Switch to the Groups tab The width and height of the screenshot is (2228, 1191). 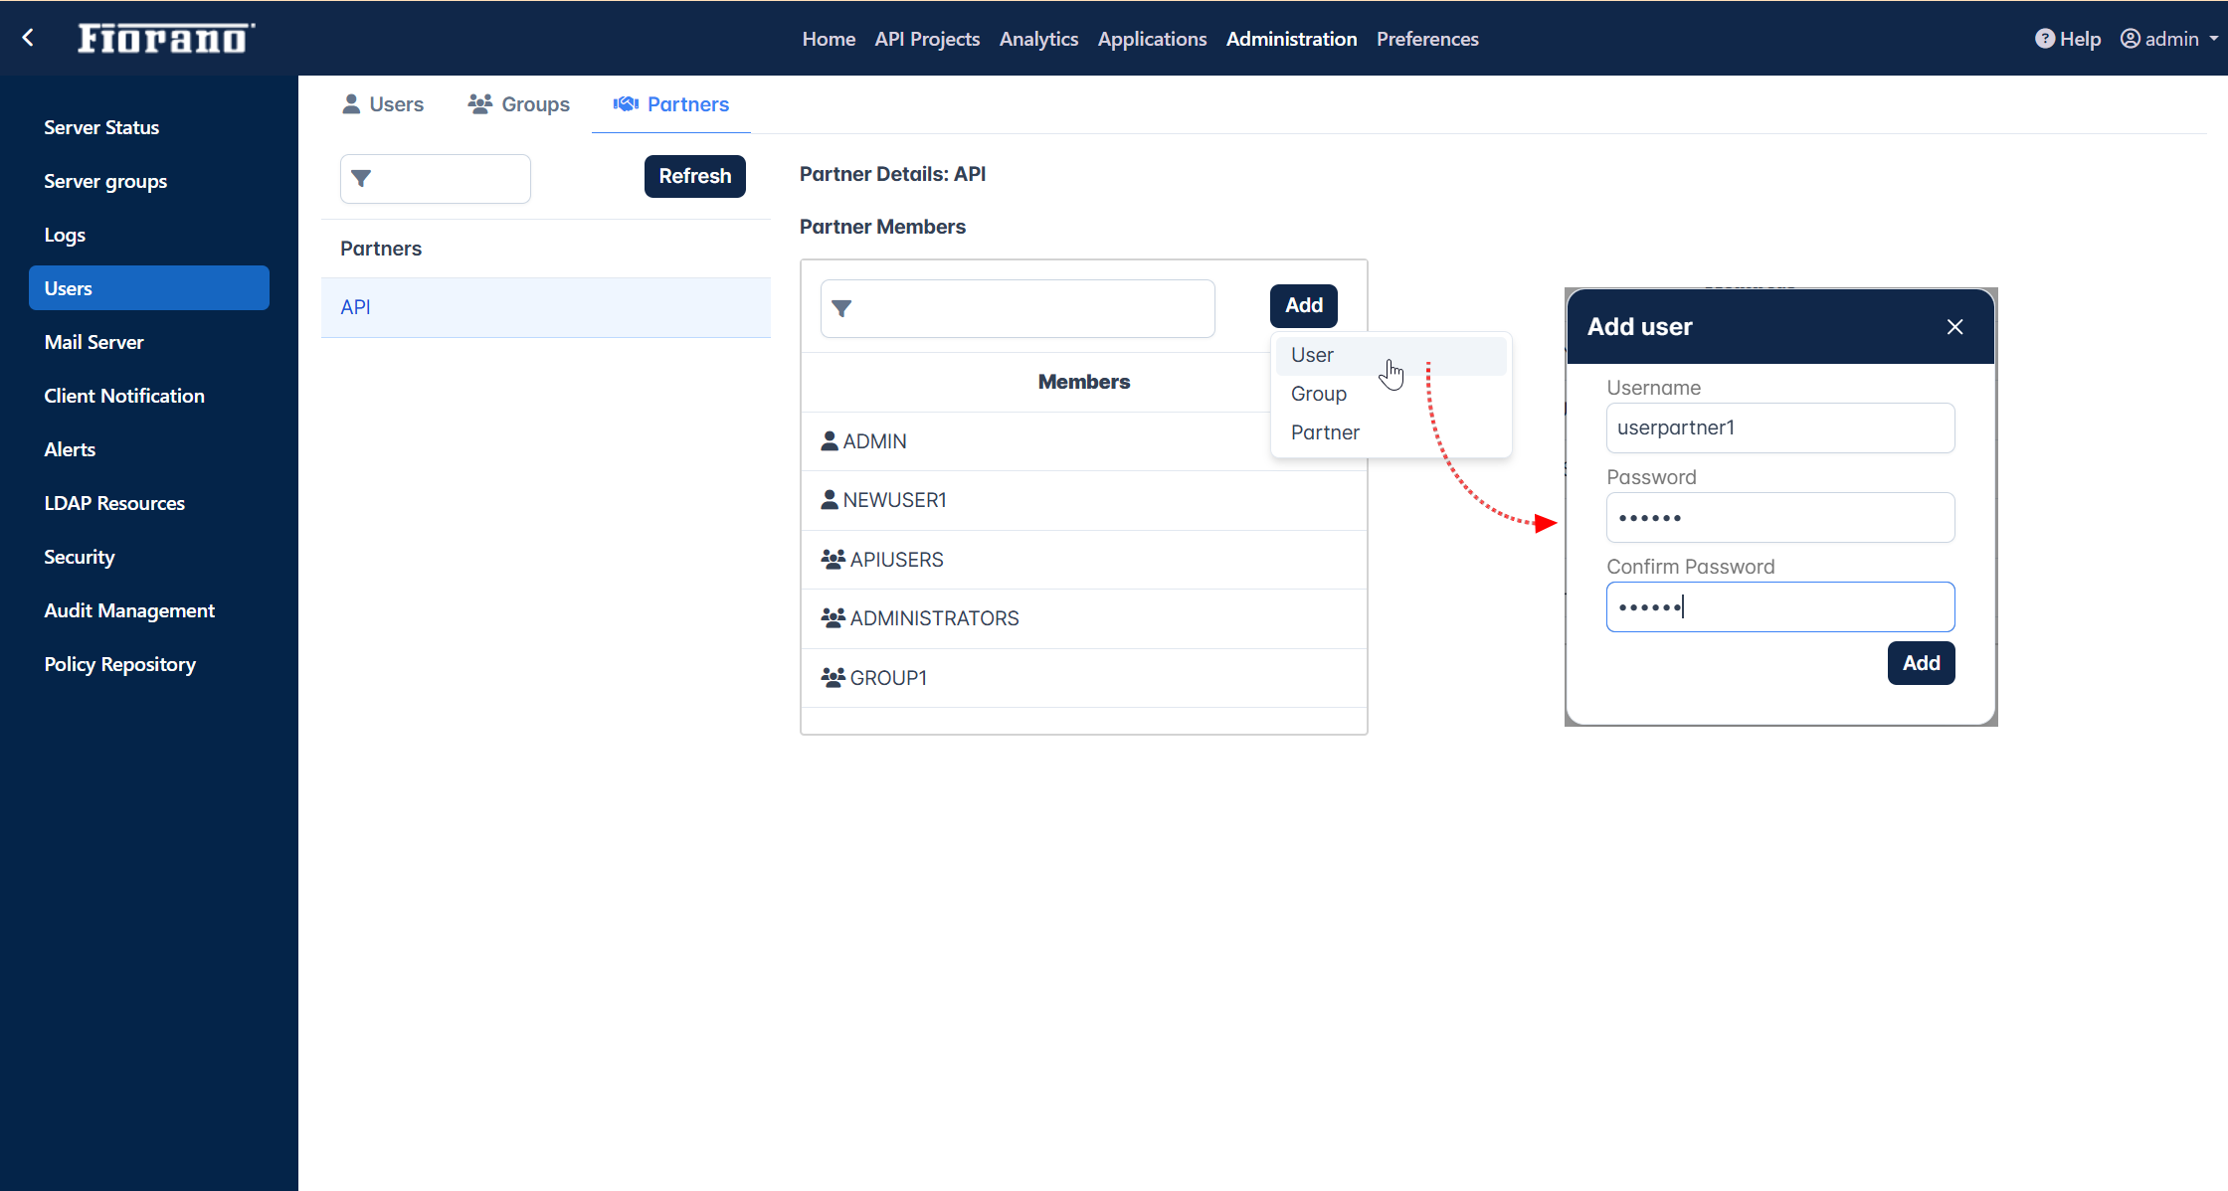(519, 104)
